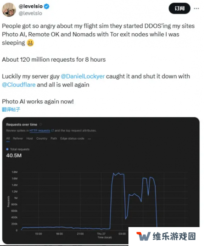Open the Country tab
The height and width of the screenshot is (246, 204).
[x=42, y=139]
